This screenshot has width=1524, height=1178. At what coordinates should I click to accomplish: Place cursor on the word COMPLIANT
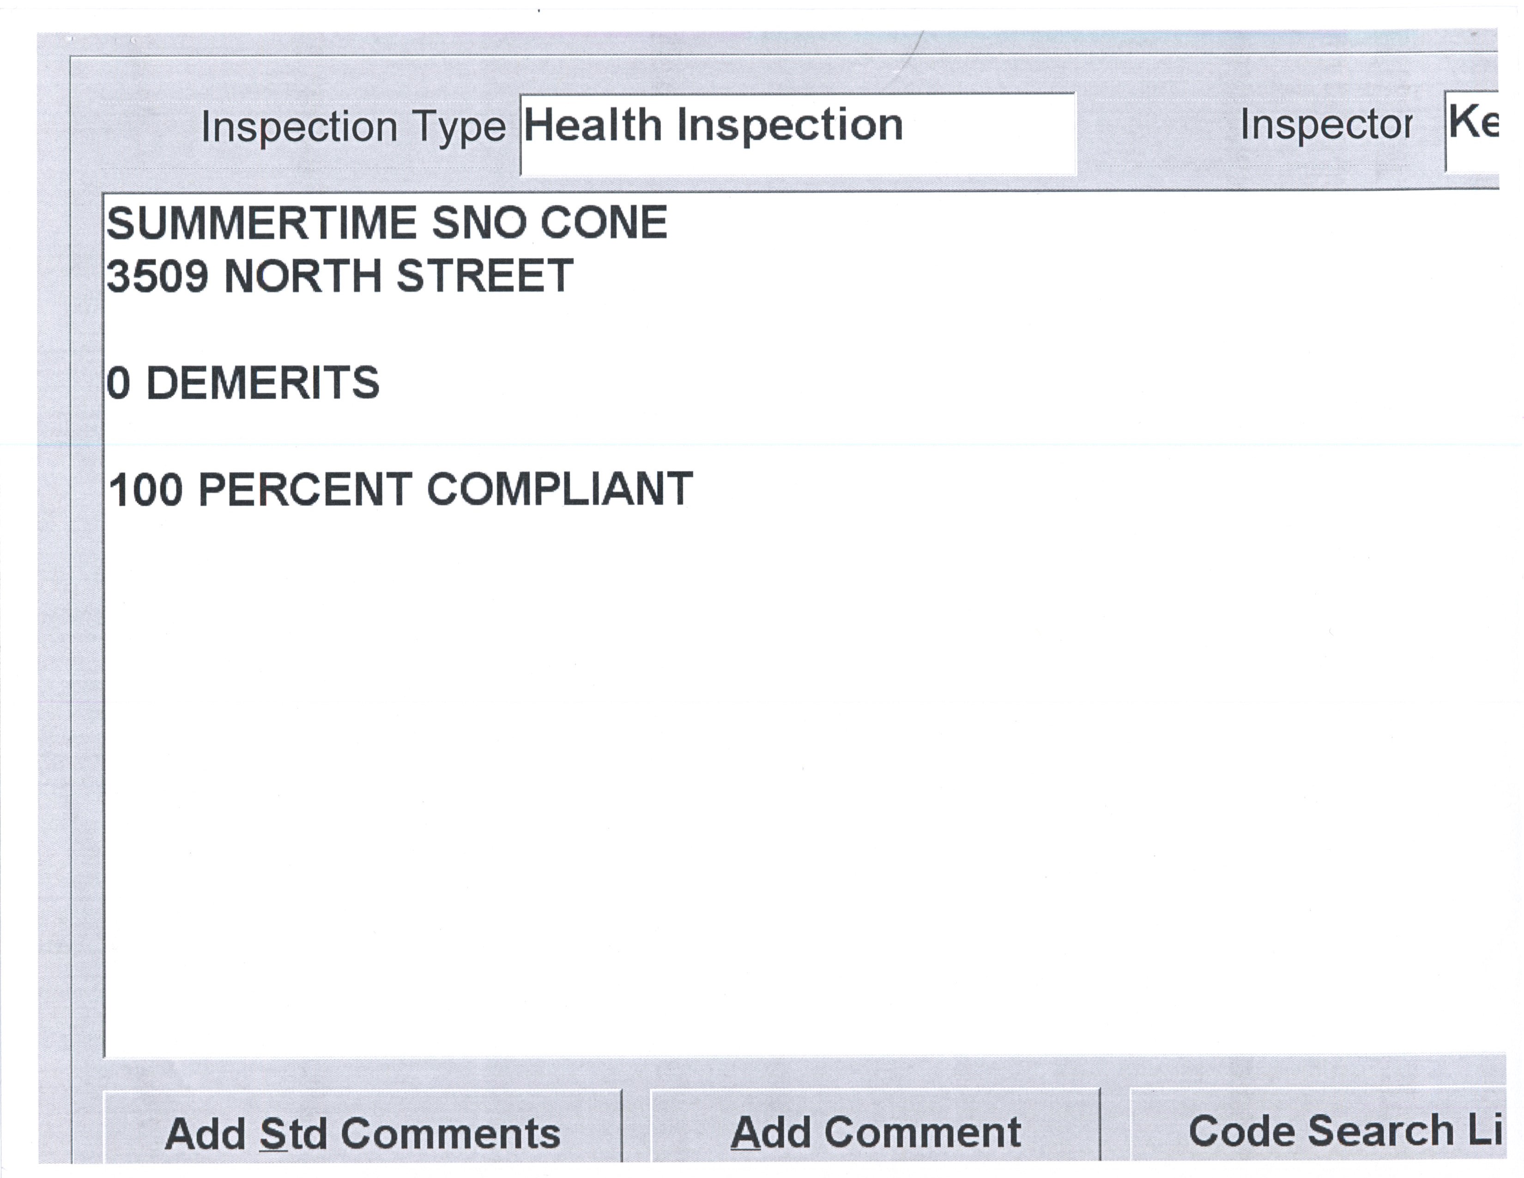560,489
